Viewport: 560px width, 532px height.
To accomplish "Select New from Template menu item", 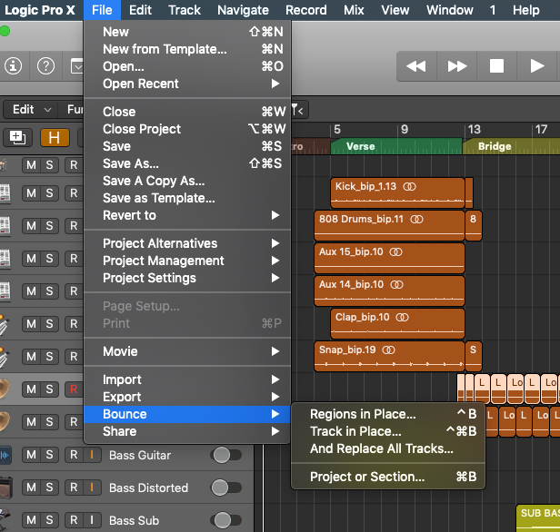I will point(186,49).
